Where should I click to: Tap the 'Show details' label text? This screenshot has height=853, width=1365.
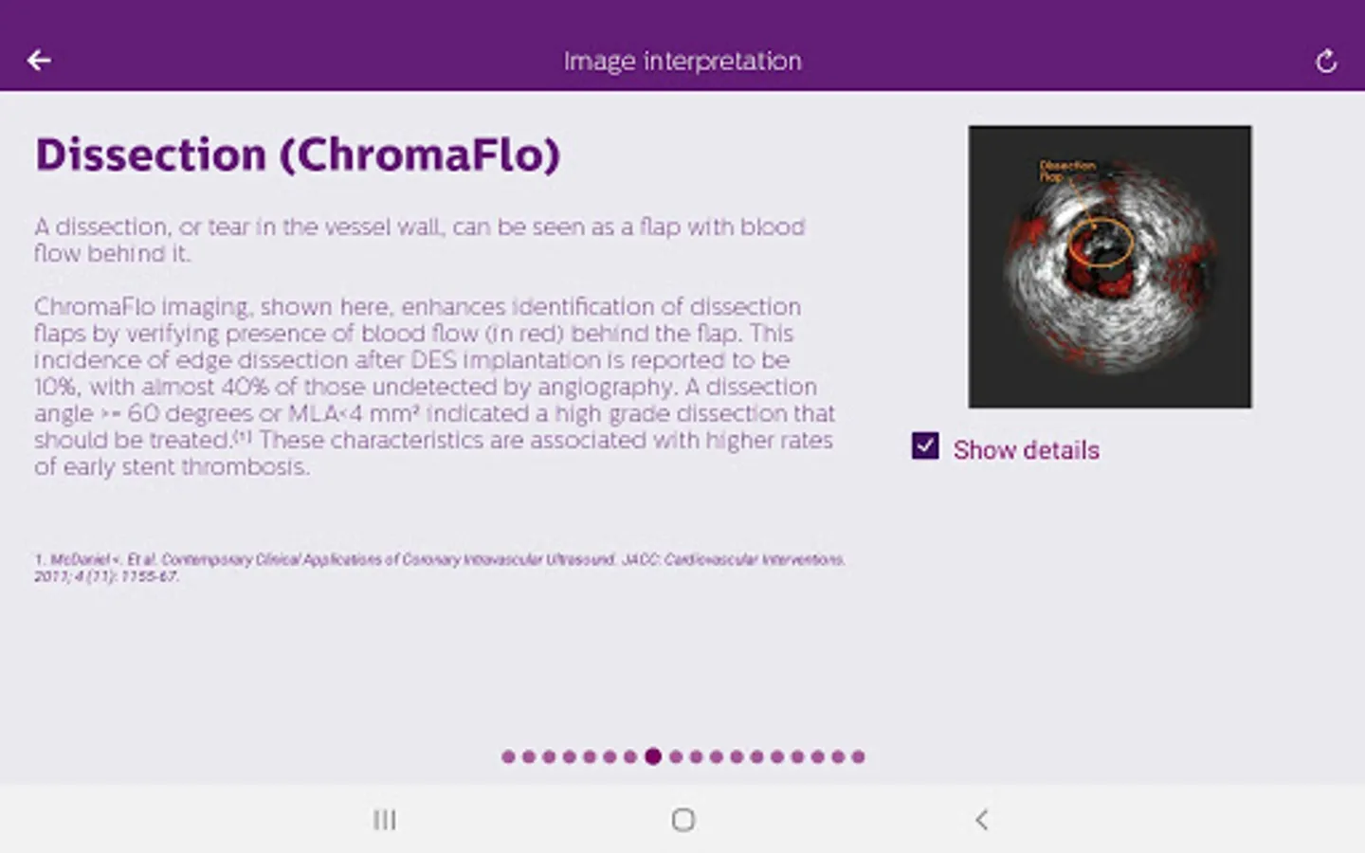click(x=1027, y=450)
